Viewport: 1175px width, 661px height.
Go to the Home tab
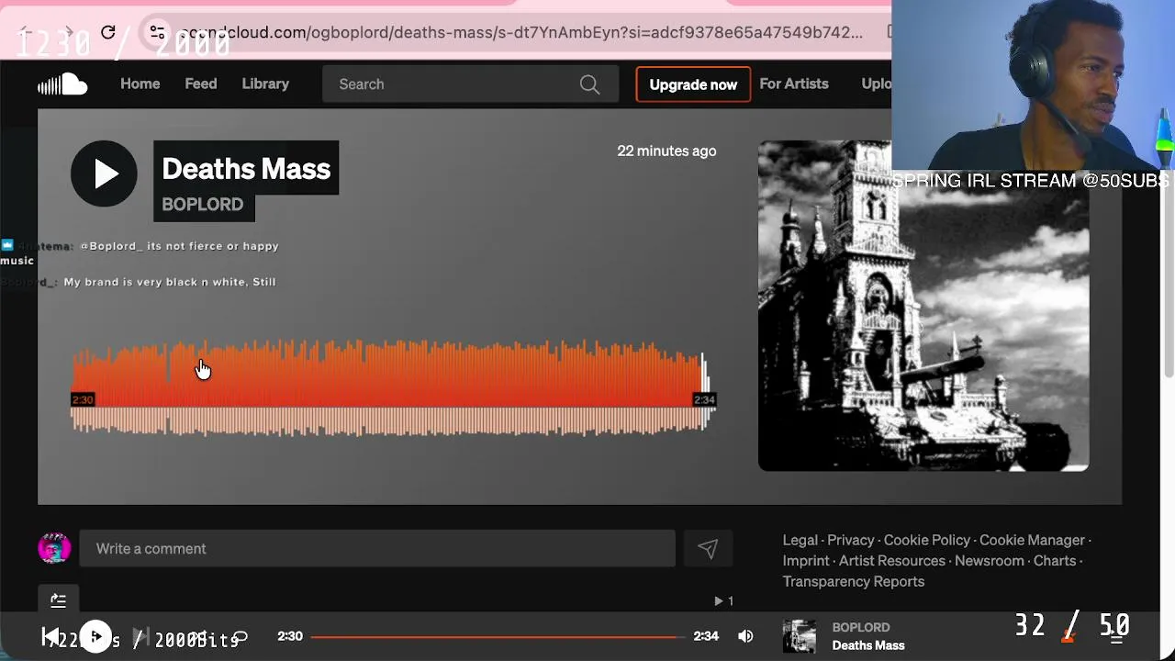[140, 84]
